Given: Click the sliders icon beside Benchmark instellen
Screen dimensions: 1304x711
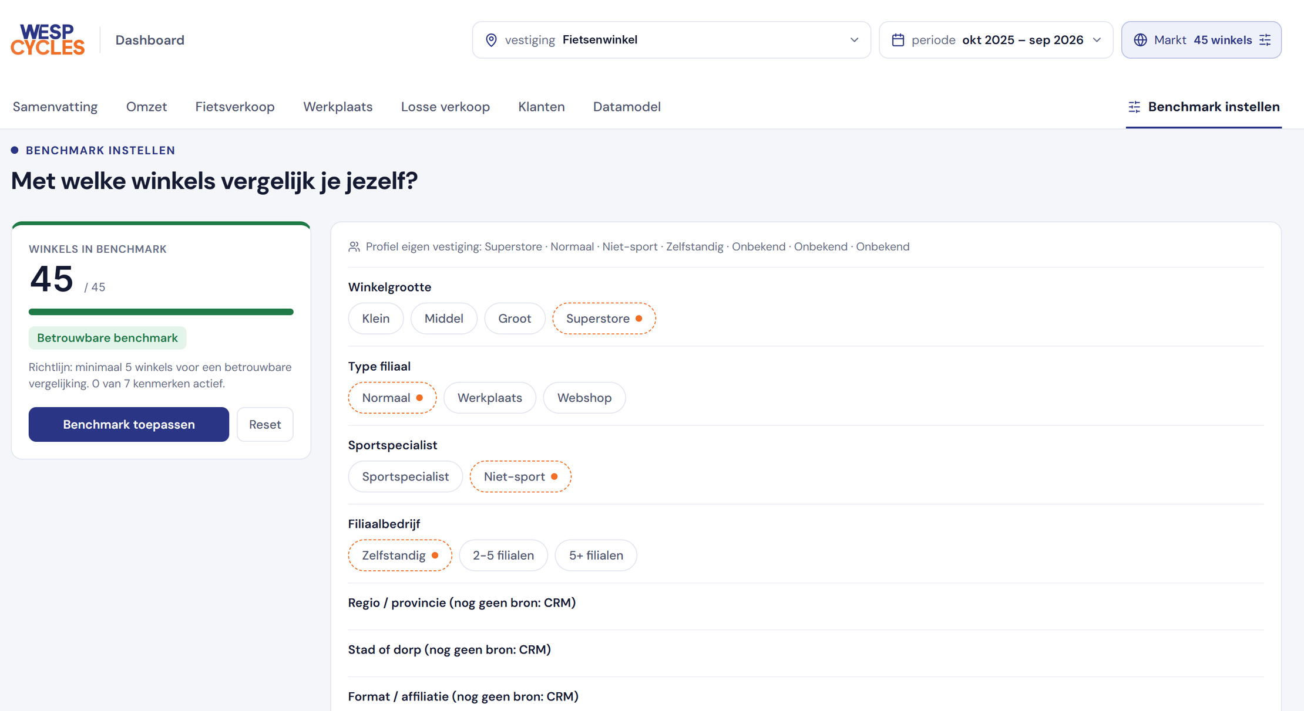Looking at the screenshot, I should click(x=1134, y=107).
